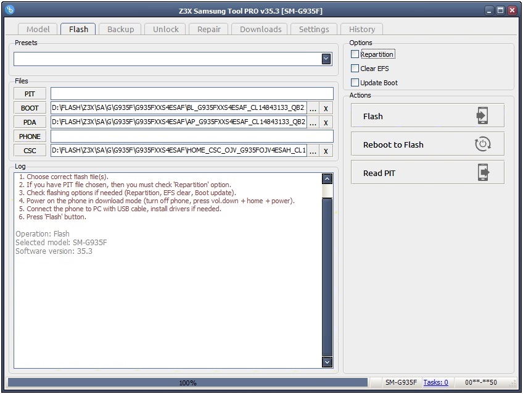The image size is (523, 394).
Task: Click the empty PHONE file path field
Action: coord(192,136)
